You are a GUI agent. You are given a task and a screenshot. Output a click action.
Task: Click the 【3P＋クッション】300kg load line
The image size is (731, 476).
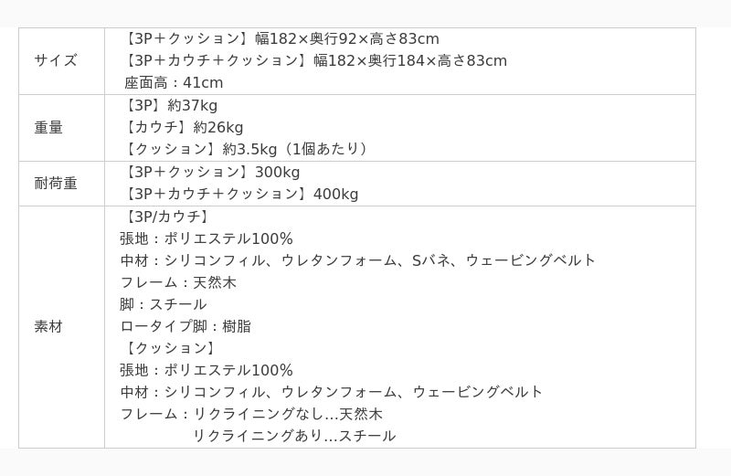(x=212, y=173)
